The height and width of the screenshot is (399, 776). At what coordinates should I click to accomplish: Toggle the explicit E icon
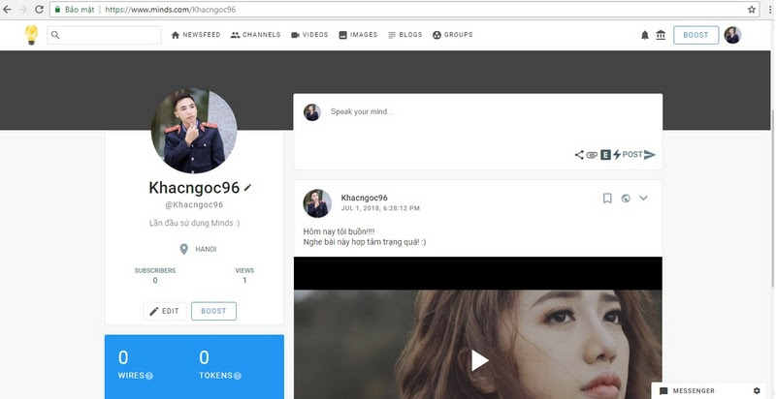coord(605,155)
